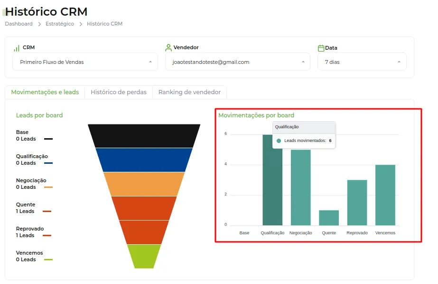Click the Vencemos bar in chart
This screenshot has height=284, width=438.
[x=385, y=195]
